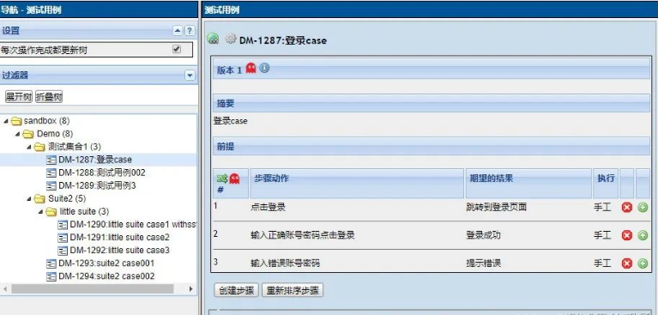Select DM-1292:little suite case3 in tree
Viewport: 658px width, 315px height.
119,251
